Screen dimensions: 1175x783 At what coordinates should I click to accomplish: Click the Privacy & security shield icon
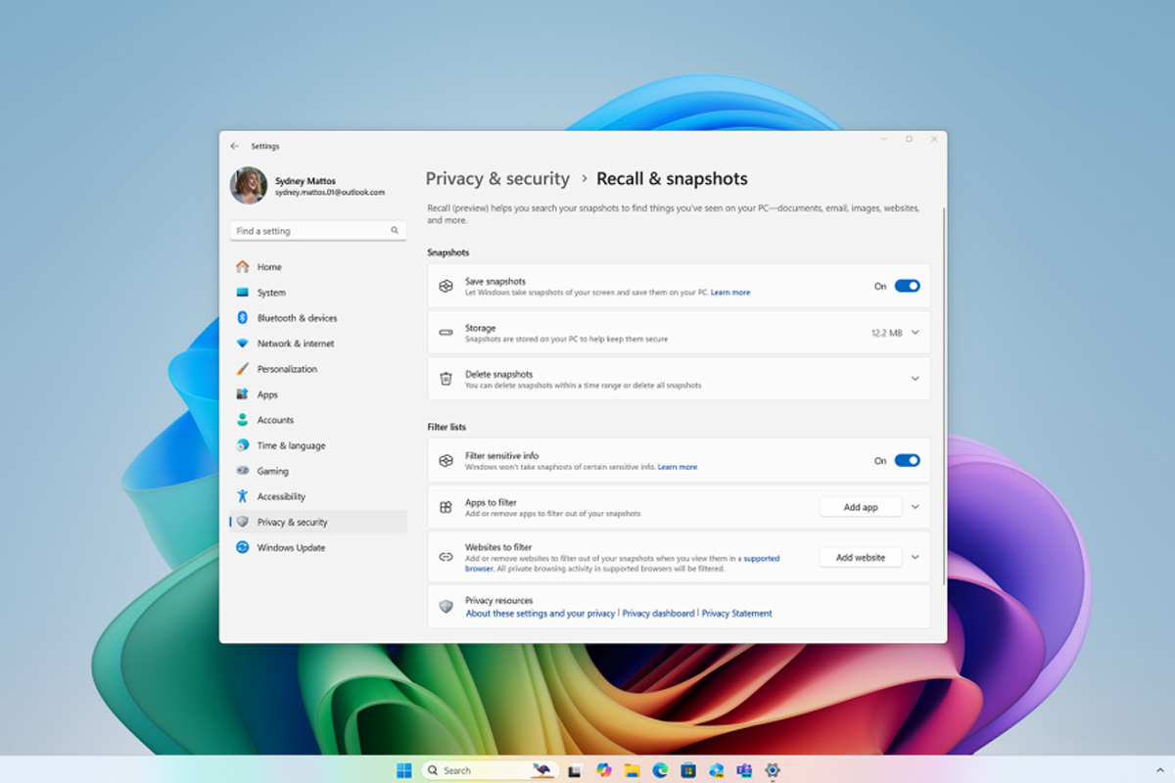tap(242, 522)
